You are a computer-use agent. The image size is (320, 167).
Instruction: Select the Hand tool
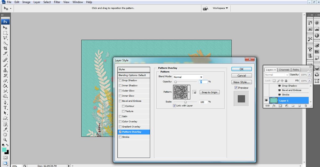pyautogui.click(x=5, y=135)
